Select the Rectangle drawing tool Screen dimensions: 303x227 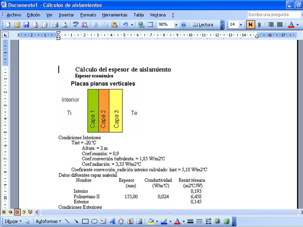click(85, 221)
